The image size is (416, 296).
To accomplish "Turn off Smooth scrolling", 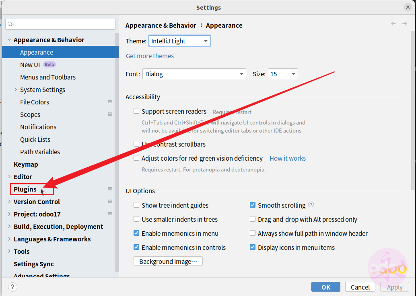I will pyautogui.click(x=253, y=205).
